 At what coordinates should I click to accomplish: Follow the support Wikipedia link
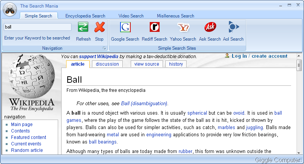coord(99,56)
